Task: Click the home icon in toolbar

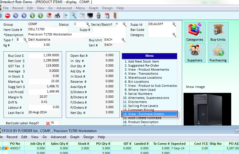Action: [x=49, y=16]
